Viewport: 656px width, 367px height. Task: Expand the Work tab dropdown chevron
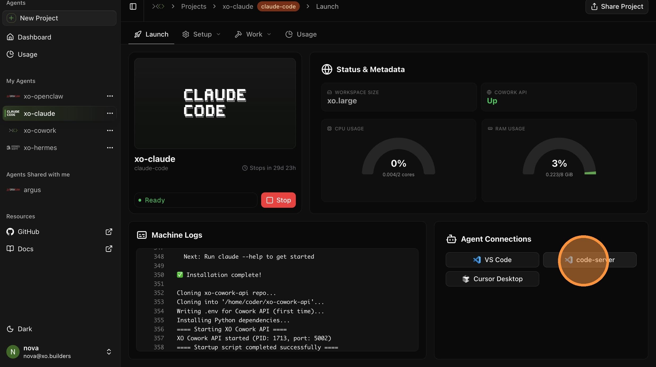coord(269,34)
